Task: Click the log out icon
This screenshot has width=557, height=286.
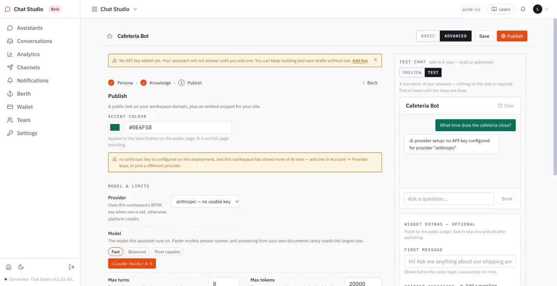Action: [72, 267]
